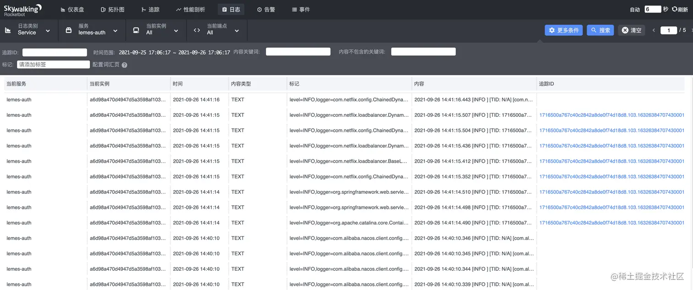Click content cell 14:41:16.443 [INFO]
This screenshot has height=290, width=693.
pos(473,100)
